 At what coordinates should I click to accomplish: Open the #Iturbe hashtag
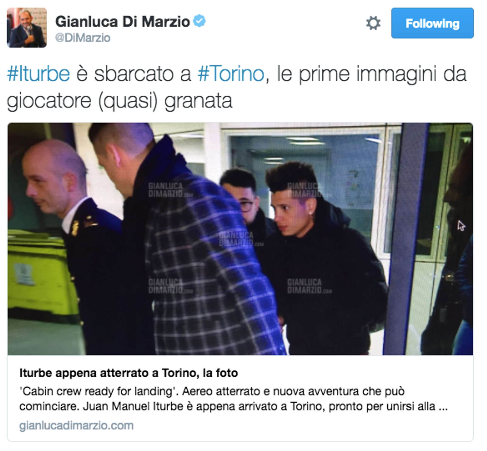38,74
